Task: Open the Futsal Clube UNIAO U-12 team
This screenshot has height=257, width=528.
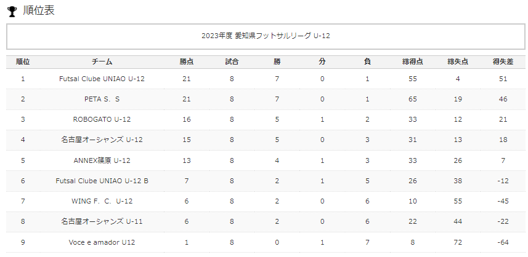Action: [102, 79]
